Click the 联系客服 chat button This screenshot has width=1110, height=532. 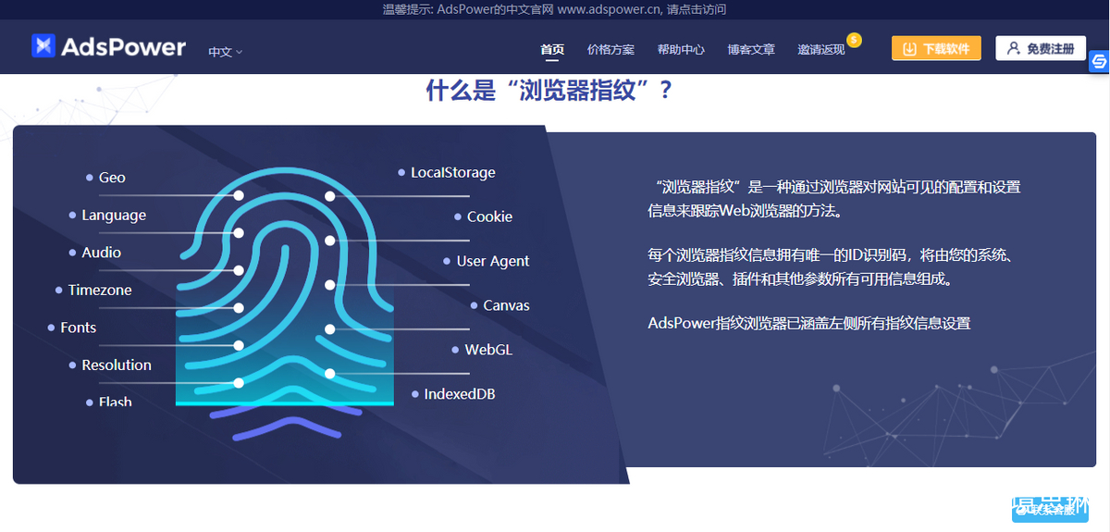(1050, 509)
